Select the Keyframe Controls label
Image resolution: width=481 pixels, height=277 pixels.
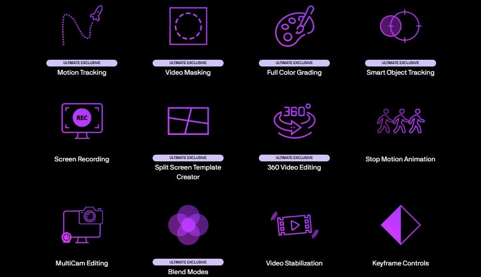[x=400, y=263]
